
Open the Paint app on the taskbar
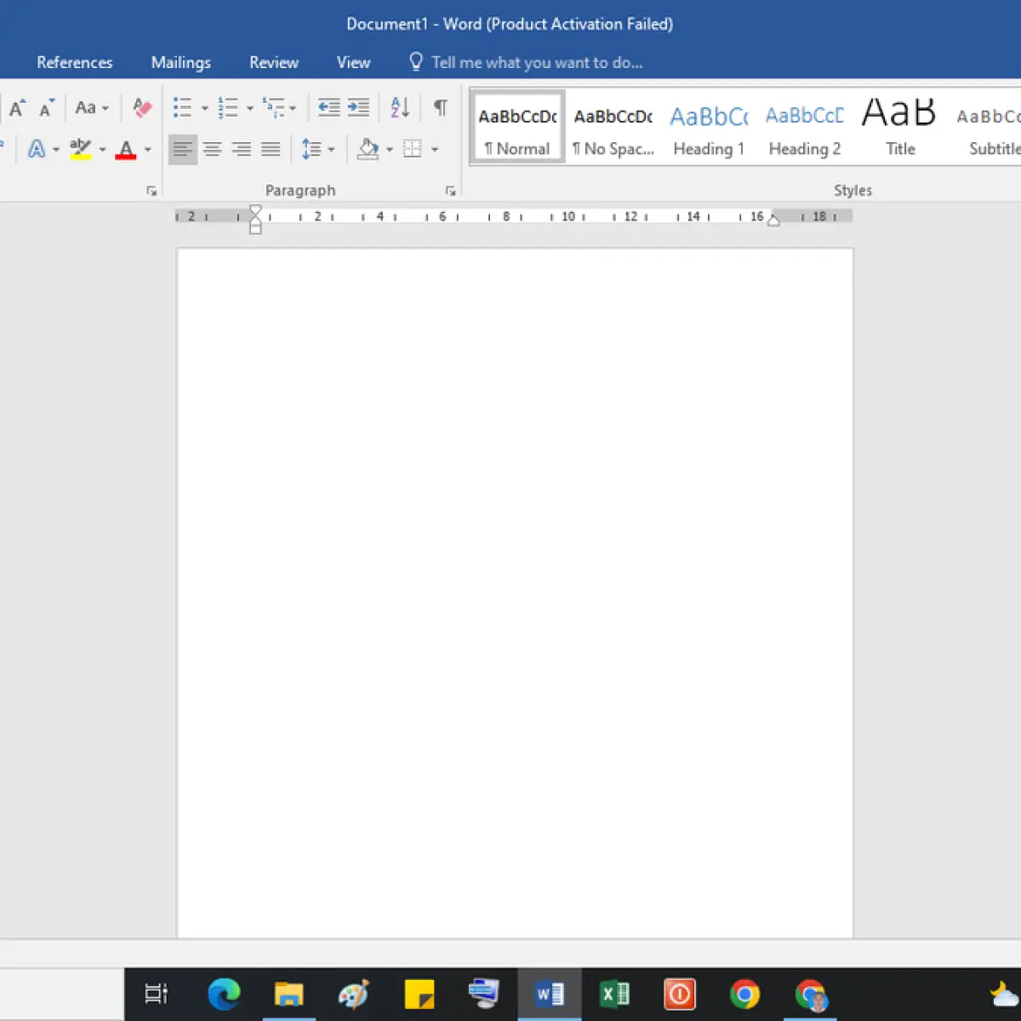click(354, 994)
